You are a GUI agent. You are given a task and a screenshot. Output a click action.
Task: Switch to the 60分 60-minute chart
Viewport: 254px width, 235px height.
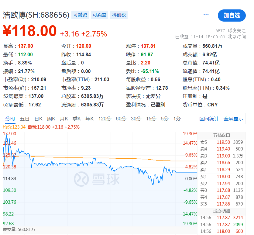coord(121,119)
